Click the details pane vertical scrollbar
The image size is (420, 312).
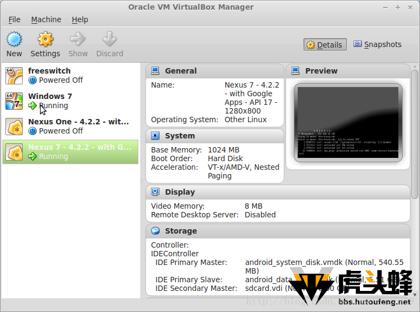pyautogui.click(x=415, y=134)
